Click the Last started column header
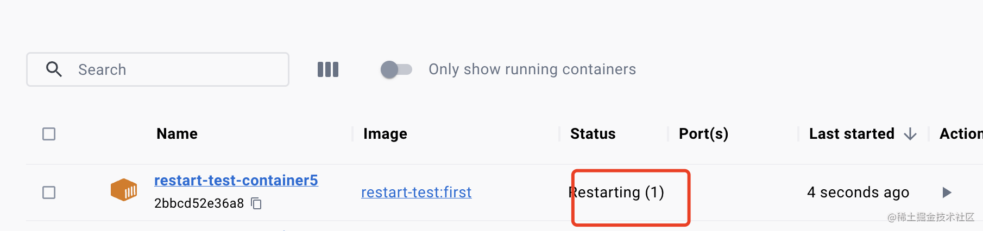This screenshot has width=983, height=231. coord(851,134)
